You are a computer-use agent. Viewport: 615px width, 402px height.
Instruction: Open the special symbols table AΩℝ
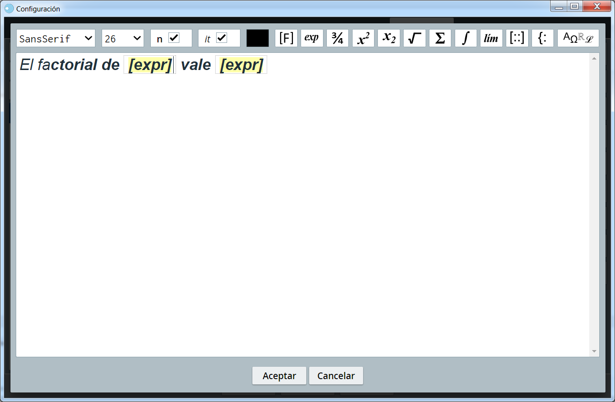point(578,38)
